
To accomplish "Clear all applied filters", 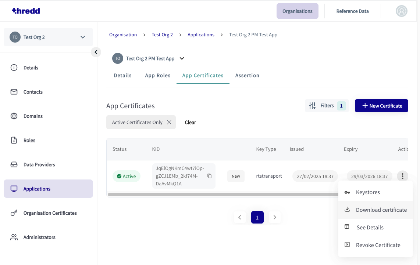I will [x=191, y=122].
